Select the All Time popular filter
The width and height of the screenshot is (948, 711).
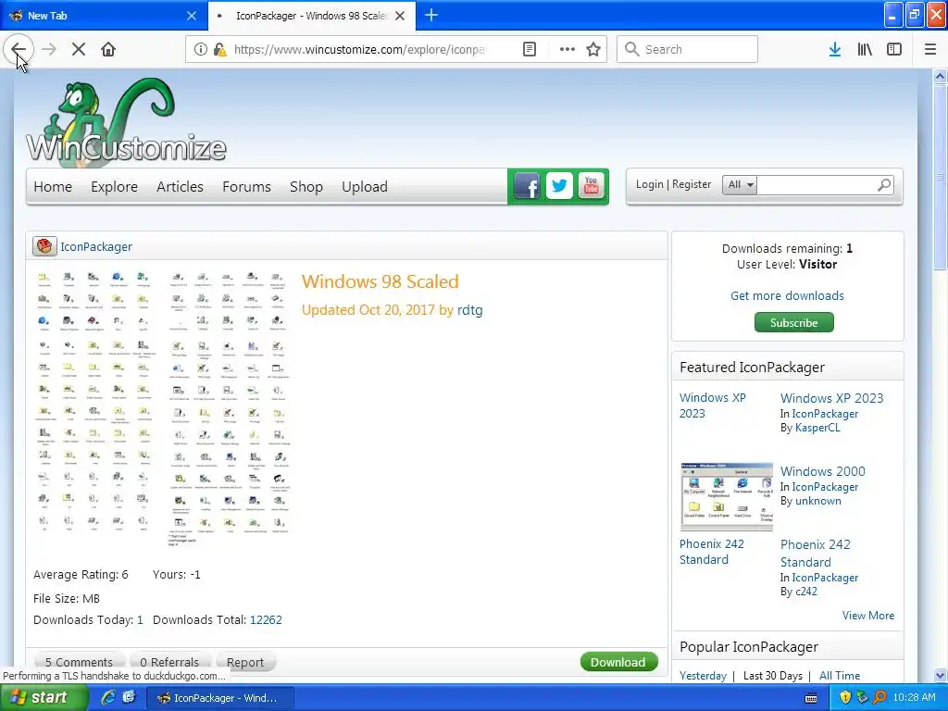(x=839, y=675)
